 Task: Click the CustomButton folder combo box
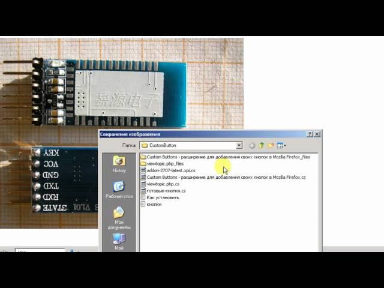[x=191, y=145]
